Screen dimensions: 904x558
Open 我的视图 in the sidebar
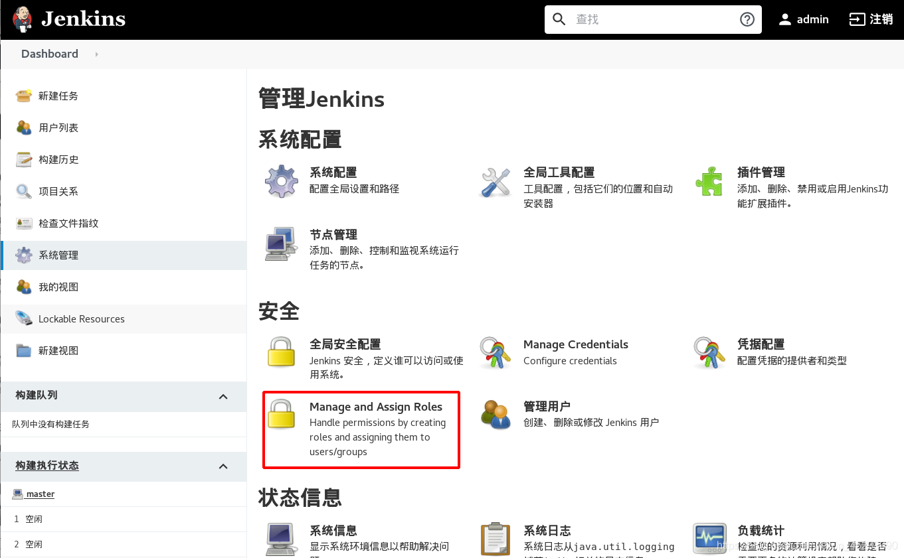click(58, 287)
